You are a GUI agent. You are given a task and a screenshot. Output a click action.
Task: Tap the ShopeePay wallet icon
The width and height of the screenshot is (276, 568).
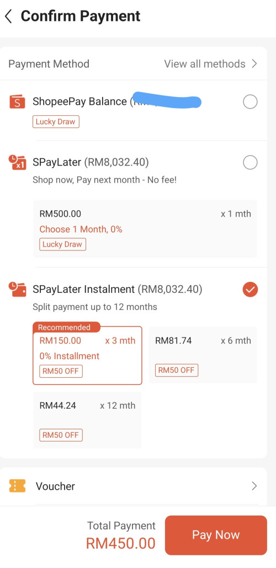pyautogui.click(x=18, y=102)
